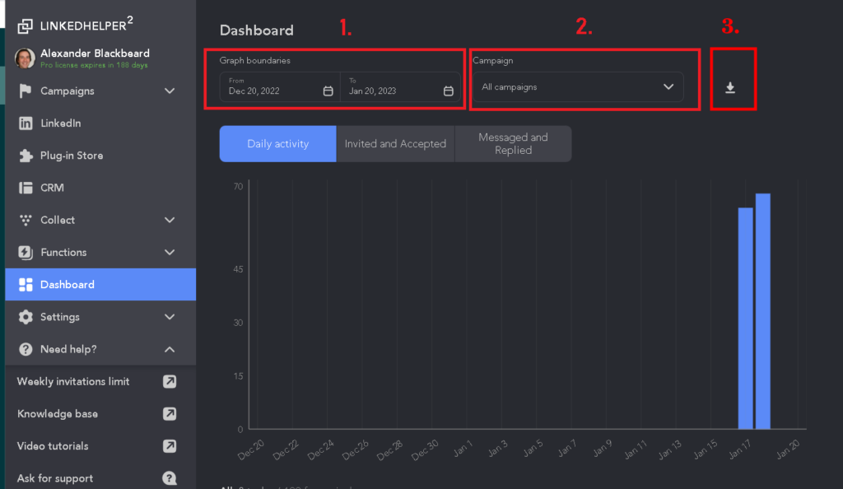Expand the Collect sidebar chevron
This screenshot has height=489, width=843.
pyautogui.click(x=170, y=220)
